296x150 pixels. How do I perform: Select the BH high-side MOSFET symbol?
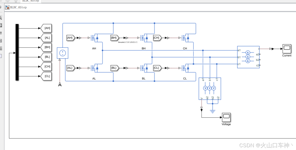click(144, 38)
